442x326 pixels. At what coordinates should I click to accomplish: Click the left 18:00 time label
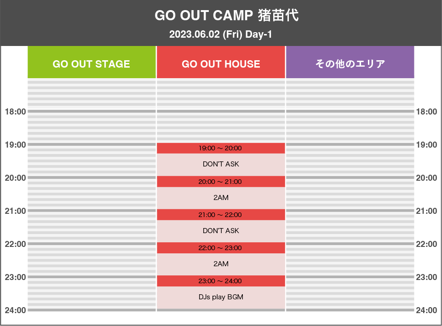click(15, 112)
